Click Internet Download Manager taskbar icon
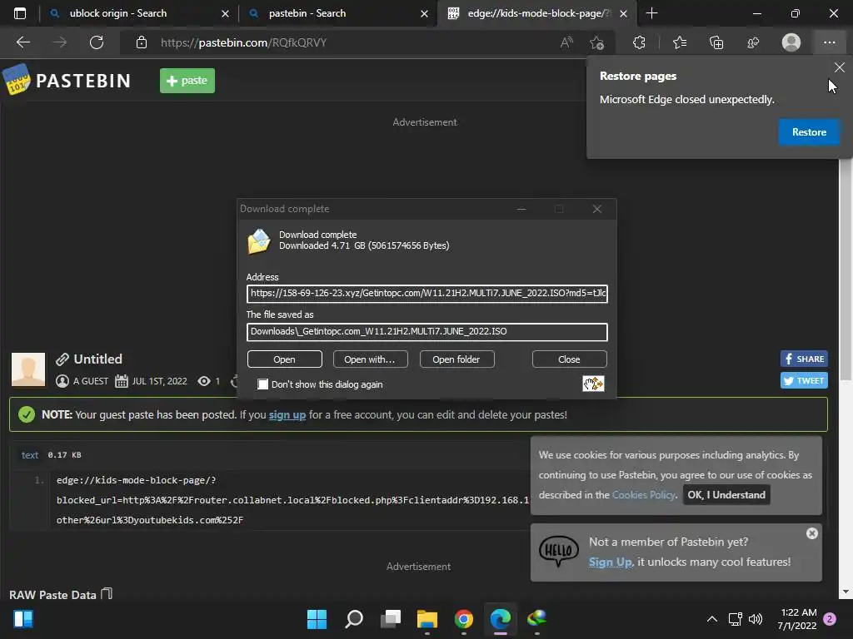Image resolution: width=853 pixels, height=639 pixels. click(537, 618)
